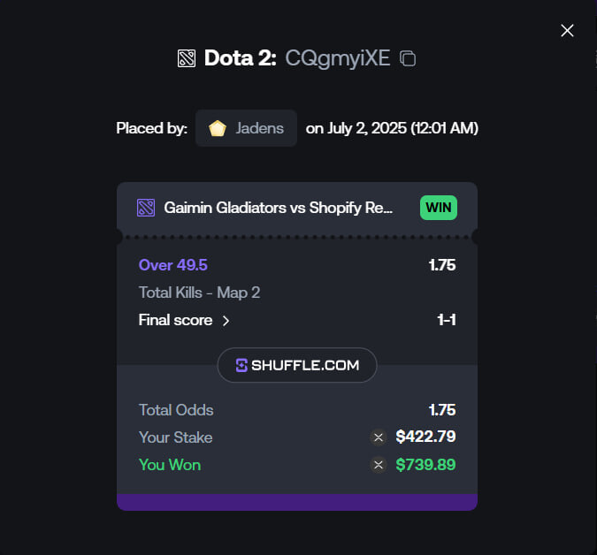Click the Final score label
Image resolution: width=597 pixels, height=555 pixels.
pyautogui.click(x=175, y=320)
